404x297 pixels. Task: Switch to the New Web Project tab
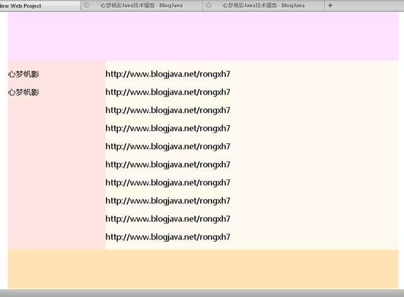(40, 6)
